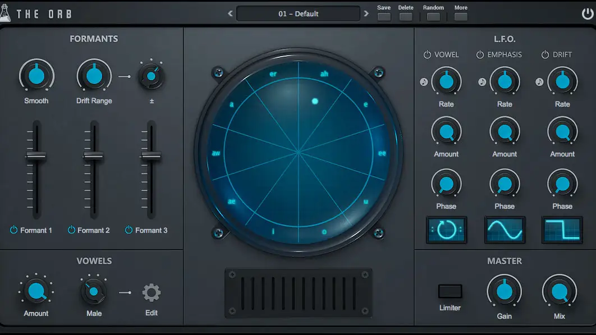Toggle tempo sync note for Vowel Rate
This screenshot has width=596, height=335.
[x=424, y=82]
